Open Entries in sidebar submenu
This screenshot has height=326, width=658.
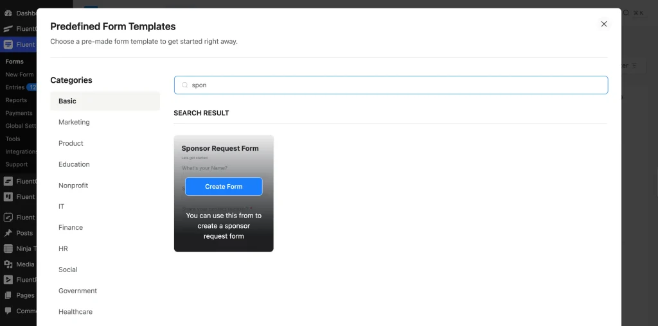coord(15,87)
